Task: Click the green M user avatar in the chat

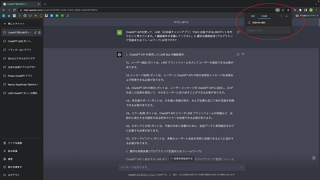Action: click(x=119, y=33)
